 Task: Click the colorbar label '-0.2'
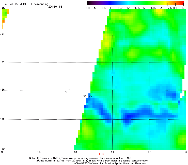[x=144, y=8]
